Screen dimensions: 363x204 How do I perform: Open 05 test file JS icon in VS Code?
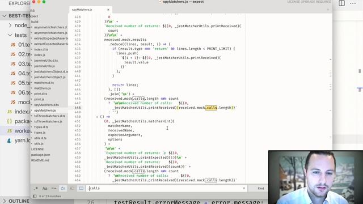[x=13, y=83]
